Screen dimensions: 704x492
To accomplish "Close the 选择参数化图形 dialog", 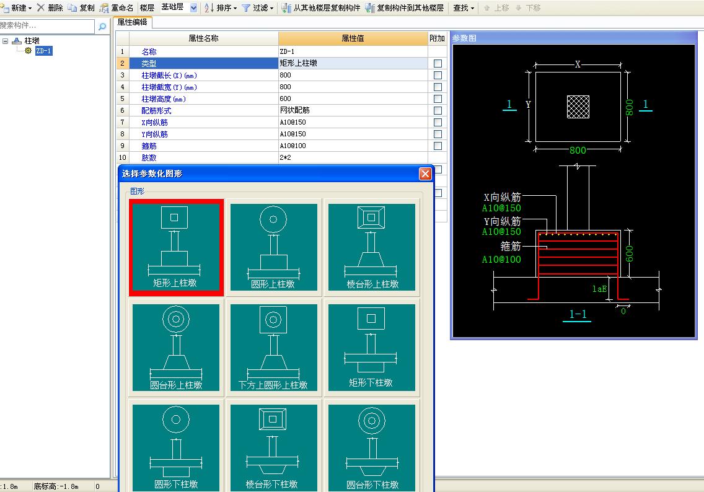I will click(x=425, y=174).
